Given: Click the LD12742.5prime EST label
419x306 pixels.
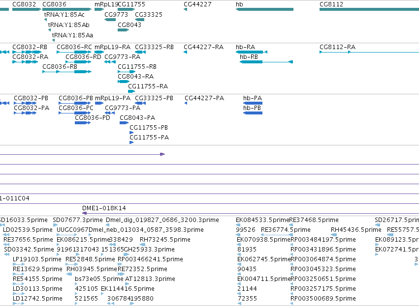Looking at the screenshot, I should 38,299.
